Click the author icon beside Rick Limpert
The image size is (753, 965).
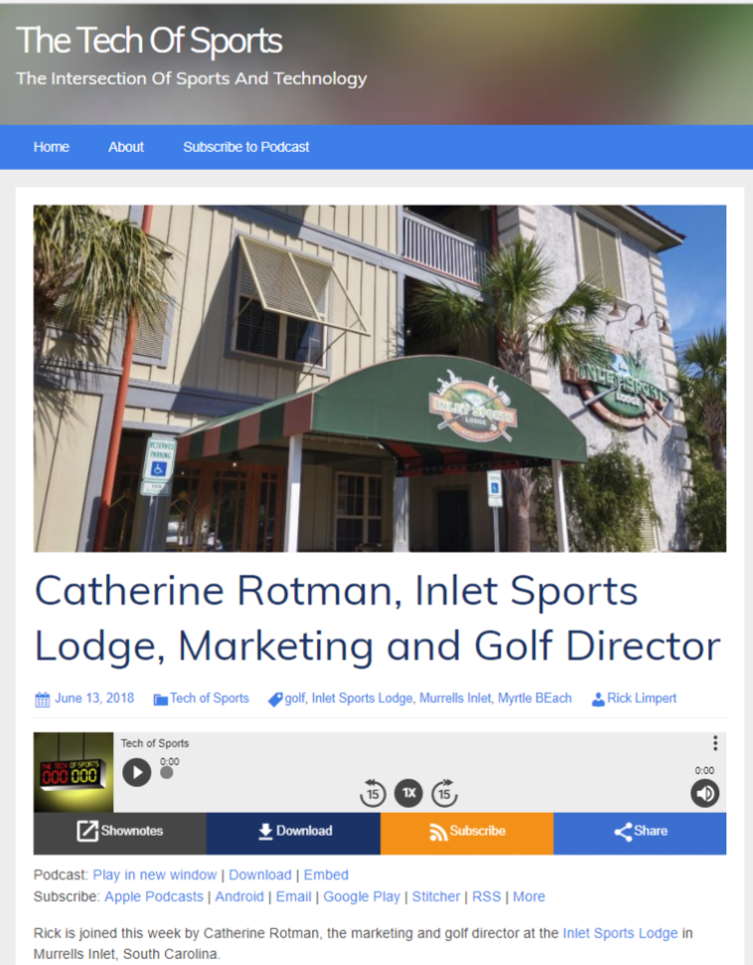coord(598,699)
